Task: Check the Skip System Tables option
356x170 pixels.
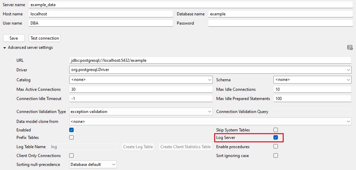Action: tap(275, 130)
